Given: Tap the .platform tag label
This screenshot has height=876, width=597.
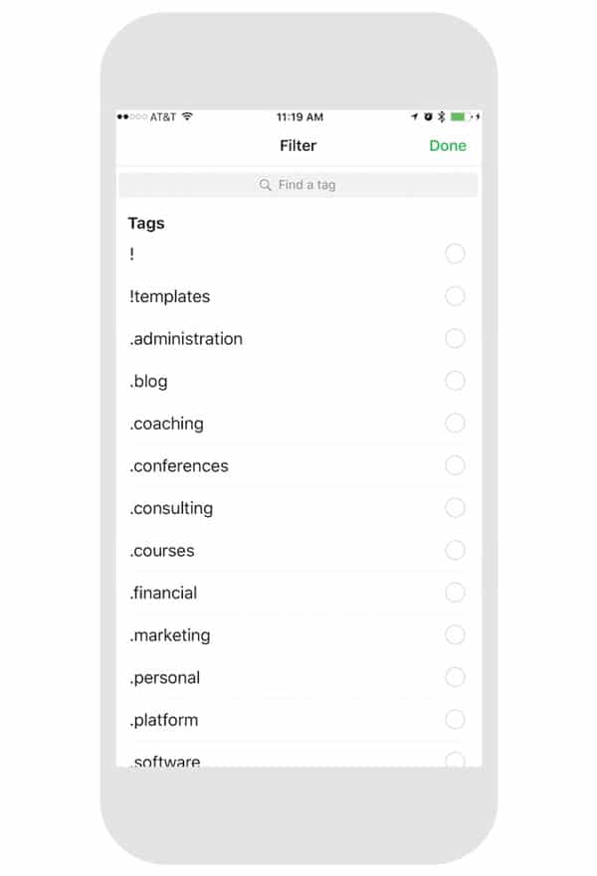Looking at the screenshot, I should [164, 720].
